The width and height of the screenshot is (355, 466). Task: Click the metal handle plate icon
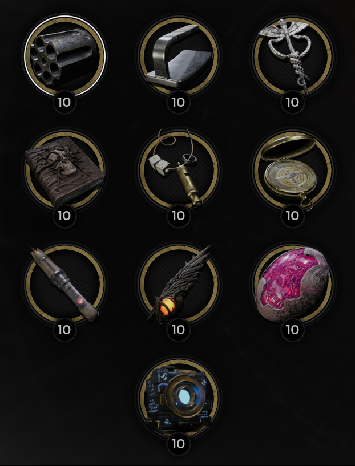179,56
